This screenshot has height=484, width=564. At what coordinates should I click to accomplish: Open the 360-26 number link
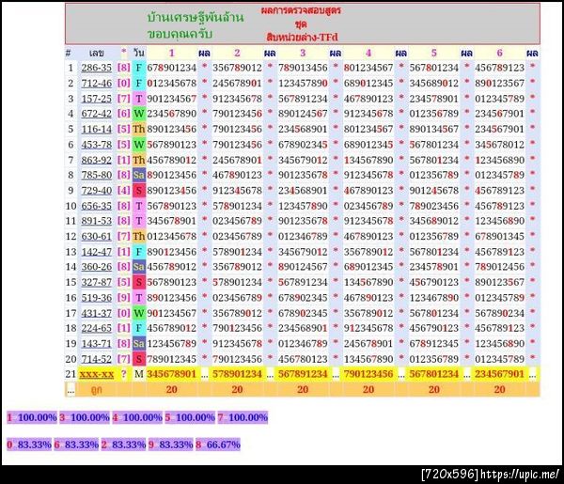(x=97, y=267)
